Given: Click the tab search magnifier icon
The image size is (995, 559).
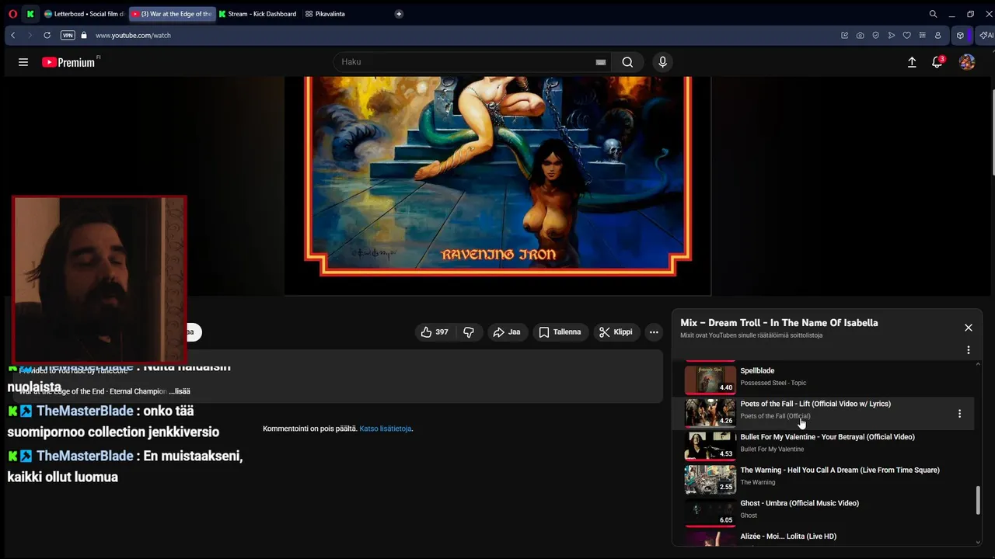Looking at the screenshot, I should 933,14.
